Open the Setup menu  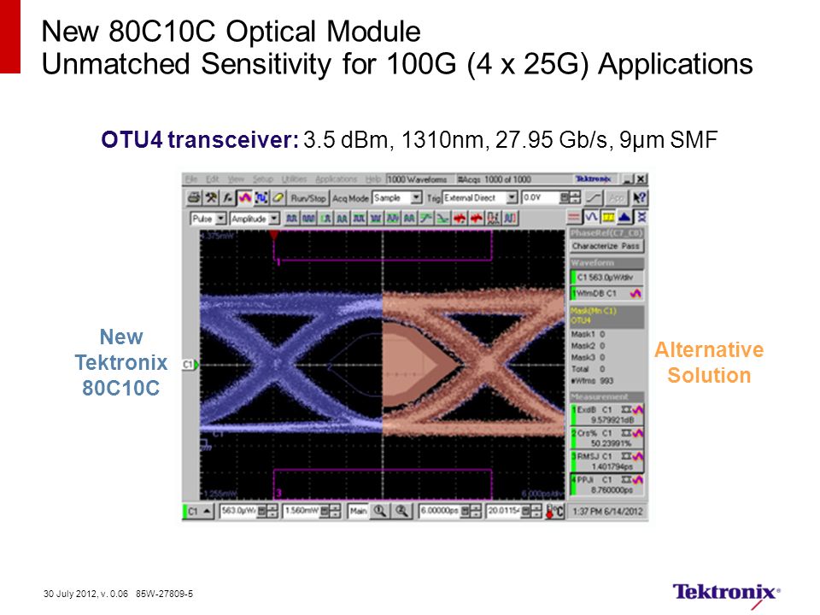pos(262,179)
